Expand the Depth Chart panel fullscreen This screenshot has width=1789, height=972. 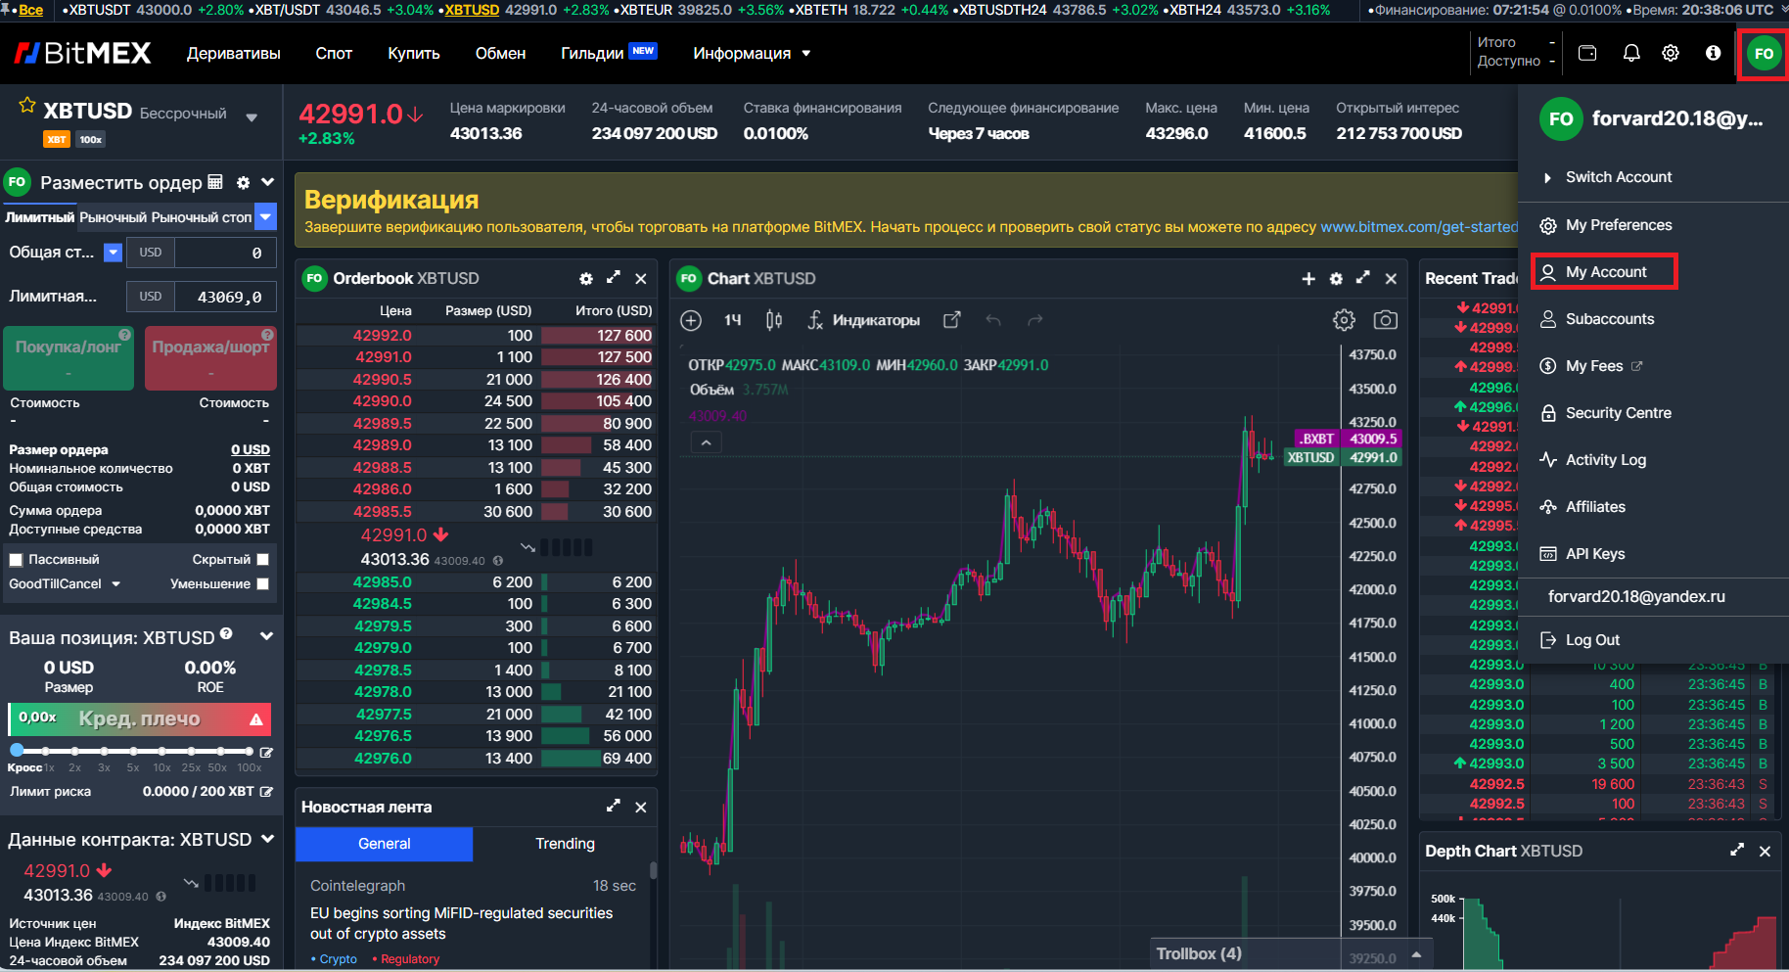point(1737,850)
